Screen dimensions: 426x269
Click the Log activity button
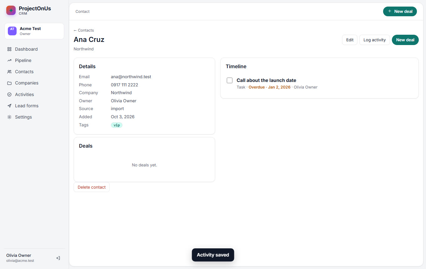coord(374,40)
